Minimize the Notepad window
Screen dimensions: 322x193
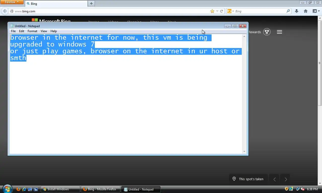[227, 26]
